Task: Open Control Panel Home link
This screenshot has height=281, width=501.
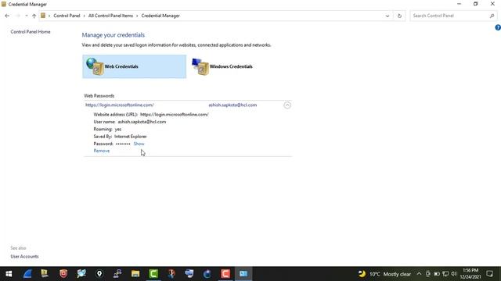Action: pyautogui.click(x=31, y=32)
